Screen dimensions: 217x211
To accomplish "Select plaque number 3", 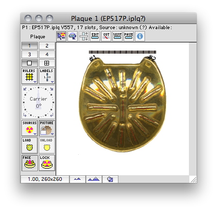I will point(30,55).
